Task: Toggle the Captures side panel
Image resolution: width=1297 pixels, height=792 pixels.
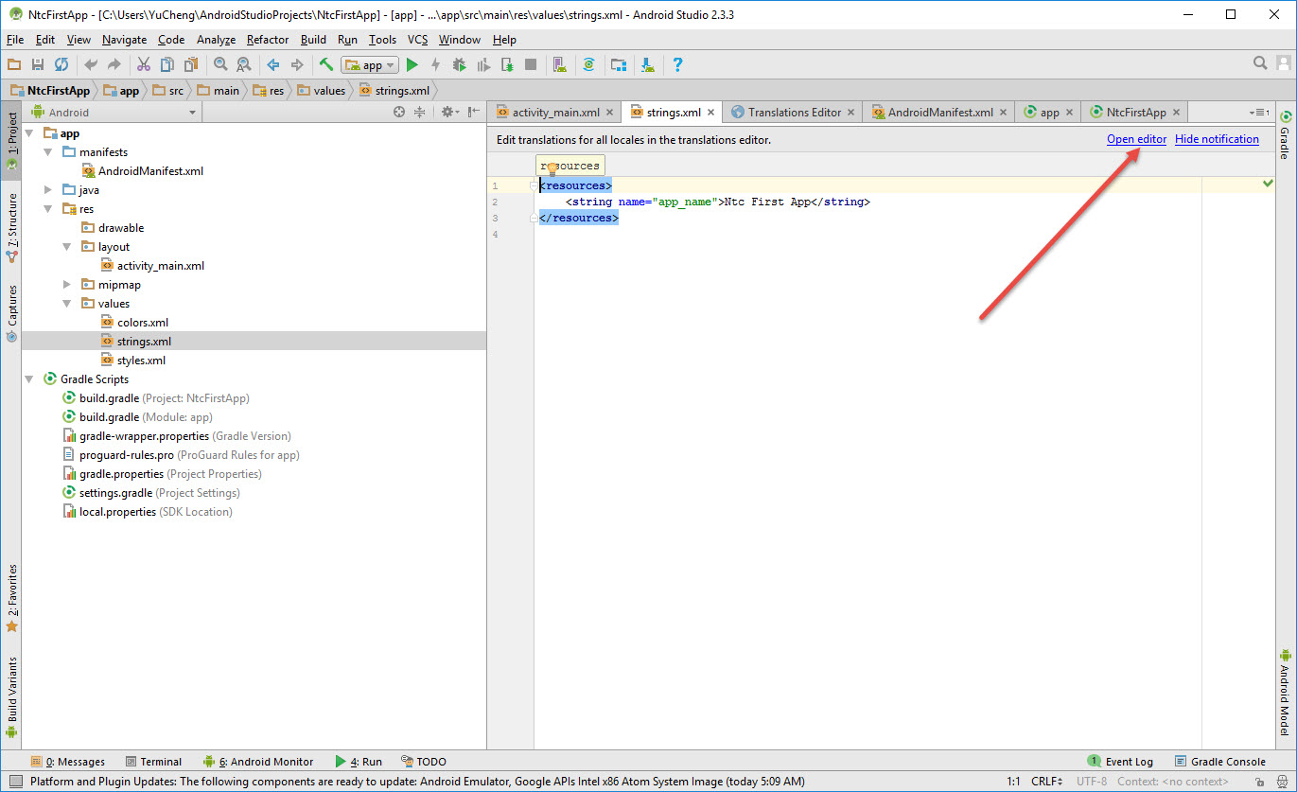Action: [x=11, y=312]
